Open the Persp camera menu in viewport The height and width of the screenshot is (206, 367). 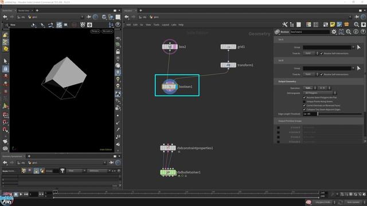[x=95, y=31]
